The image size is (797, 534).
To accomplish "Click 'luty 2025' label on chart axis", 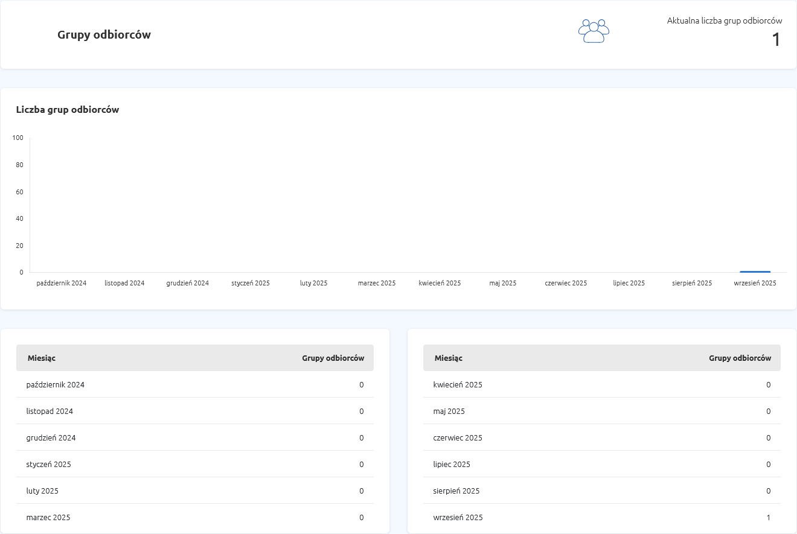I will click(313, 283).
